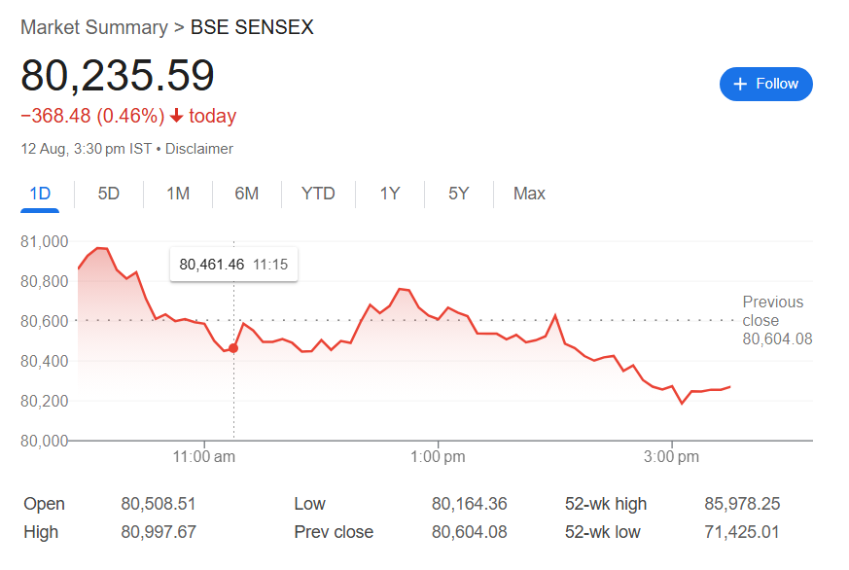849x570 pixels.
Task: Click the 80,461.46 11:15 tooltip
Action: [x=234, y=265]
